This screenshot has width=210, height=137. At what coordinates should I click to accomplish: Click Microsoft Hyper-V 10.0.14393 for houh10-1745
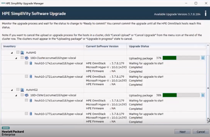106,104
